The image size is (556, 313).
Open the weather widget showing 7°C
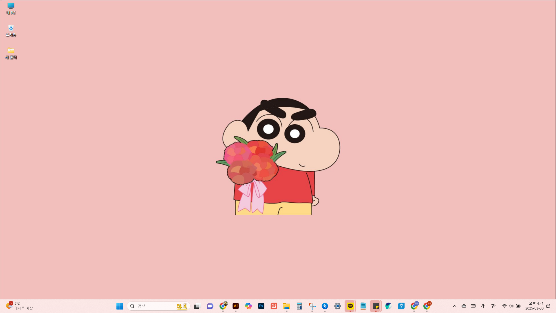pos(19,306)
